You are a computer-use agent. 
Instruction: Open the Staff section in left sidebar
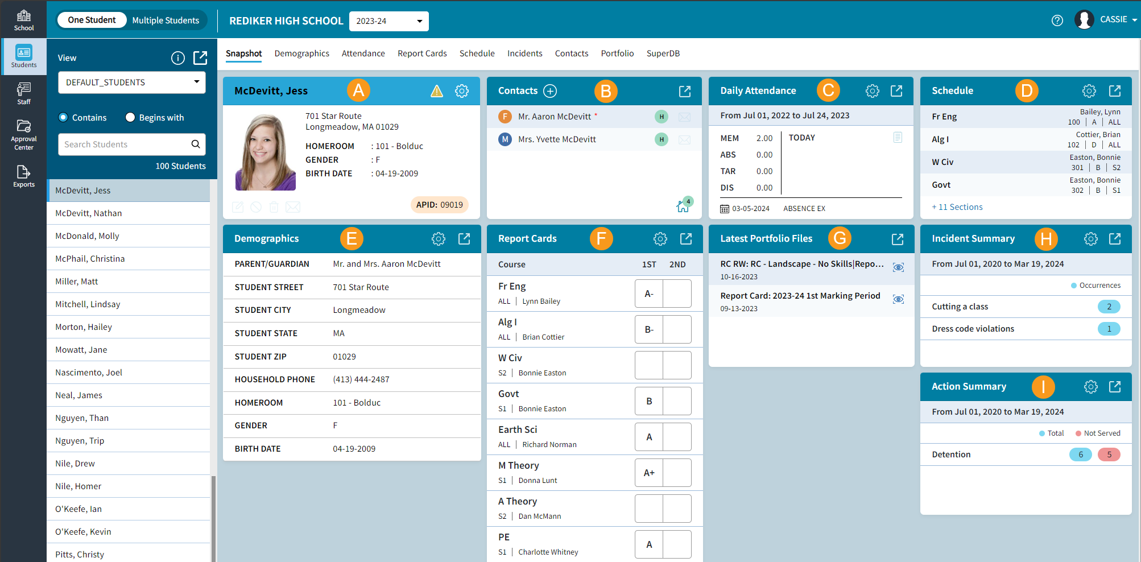tap(23, 93)
